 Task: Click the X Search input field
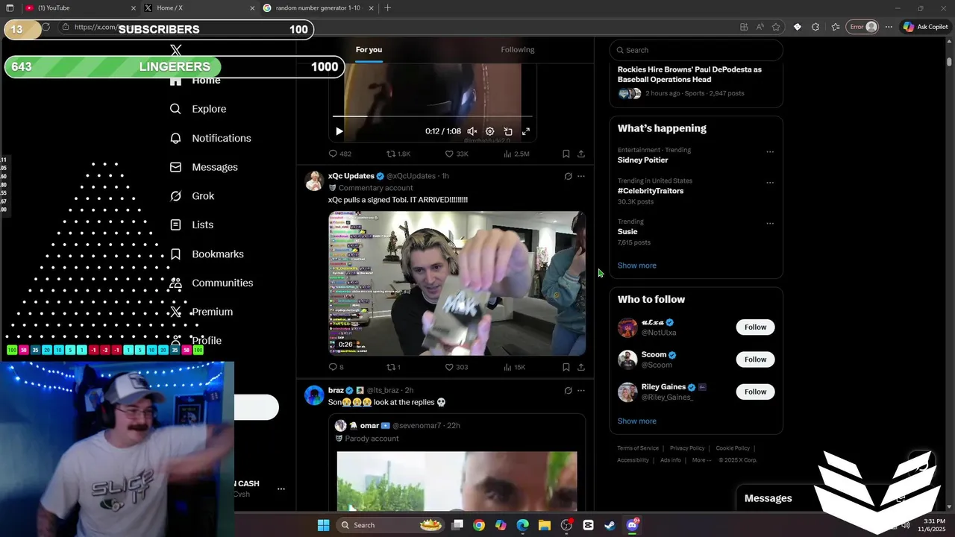coord(696,50)
